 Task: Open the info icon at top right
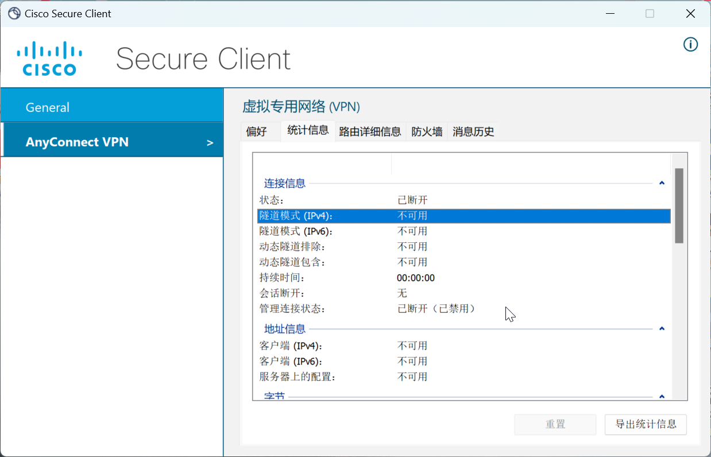point(690,44)
